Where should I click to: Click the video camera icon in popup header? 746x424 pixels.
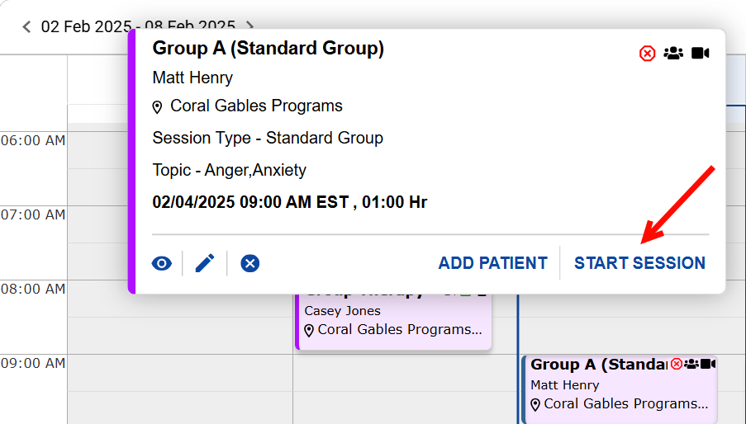[x=700, y=54]
